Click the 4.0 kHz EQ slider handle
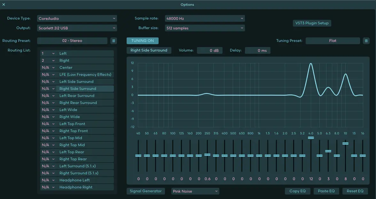This screenshot has width=376, height=199. (311, 138)
